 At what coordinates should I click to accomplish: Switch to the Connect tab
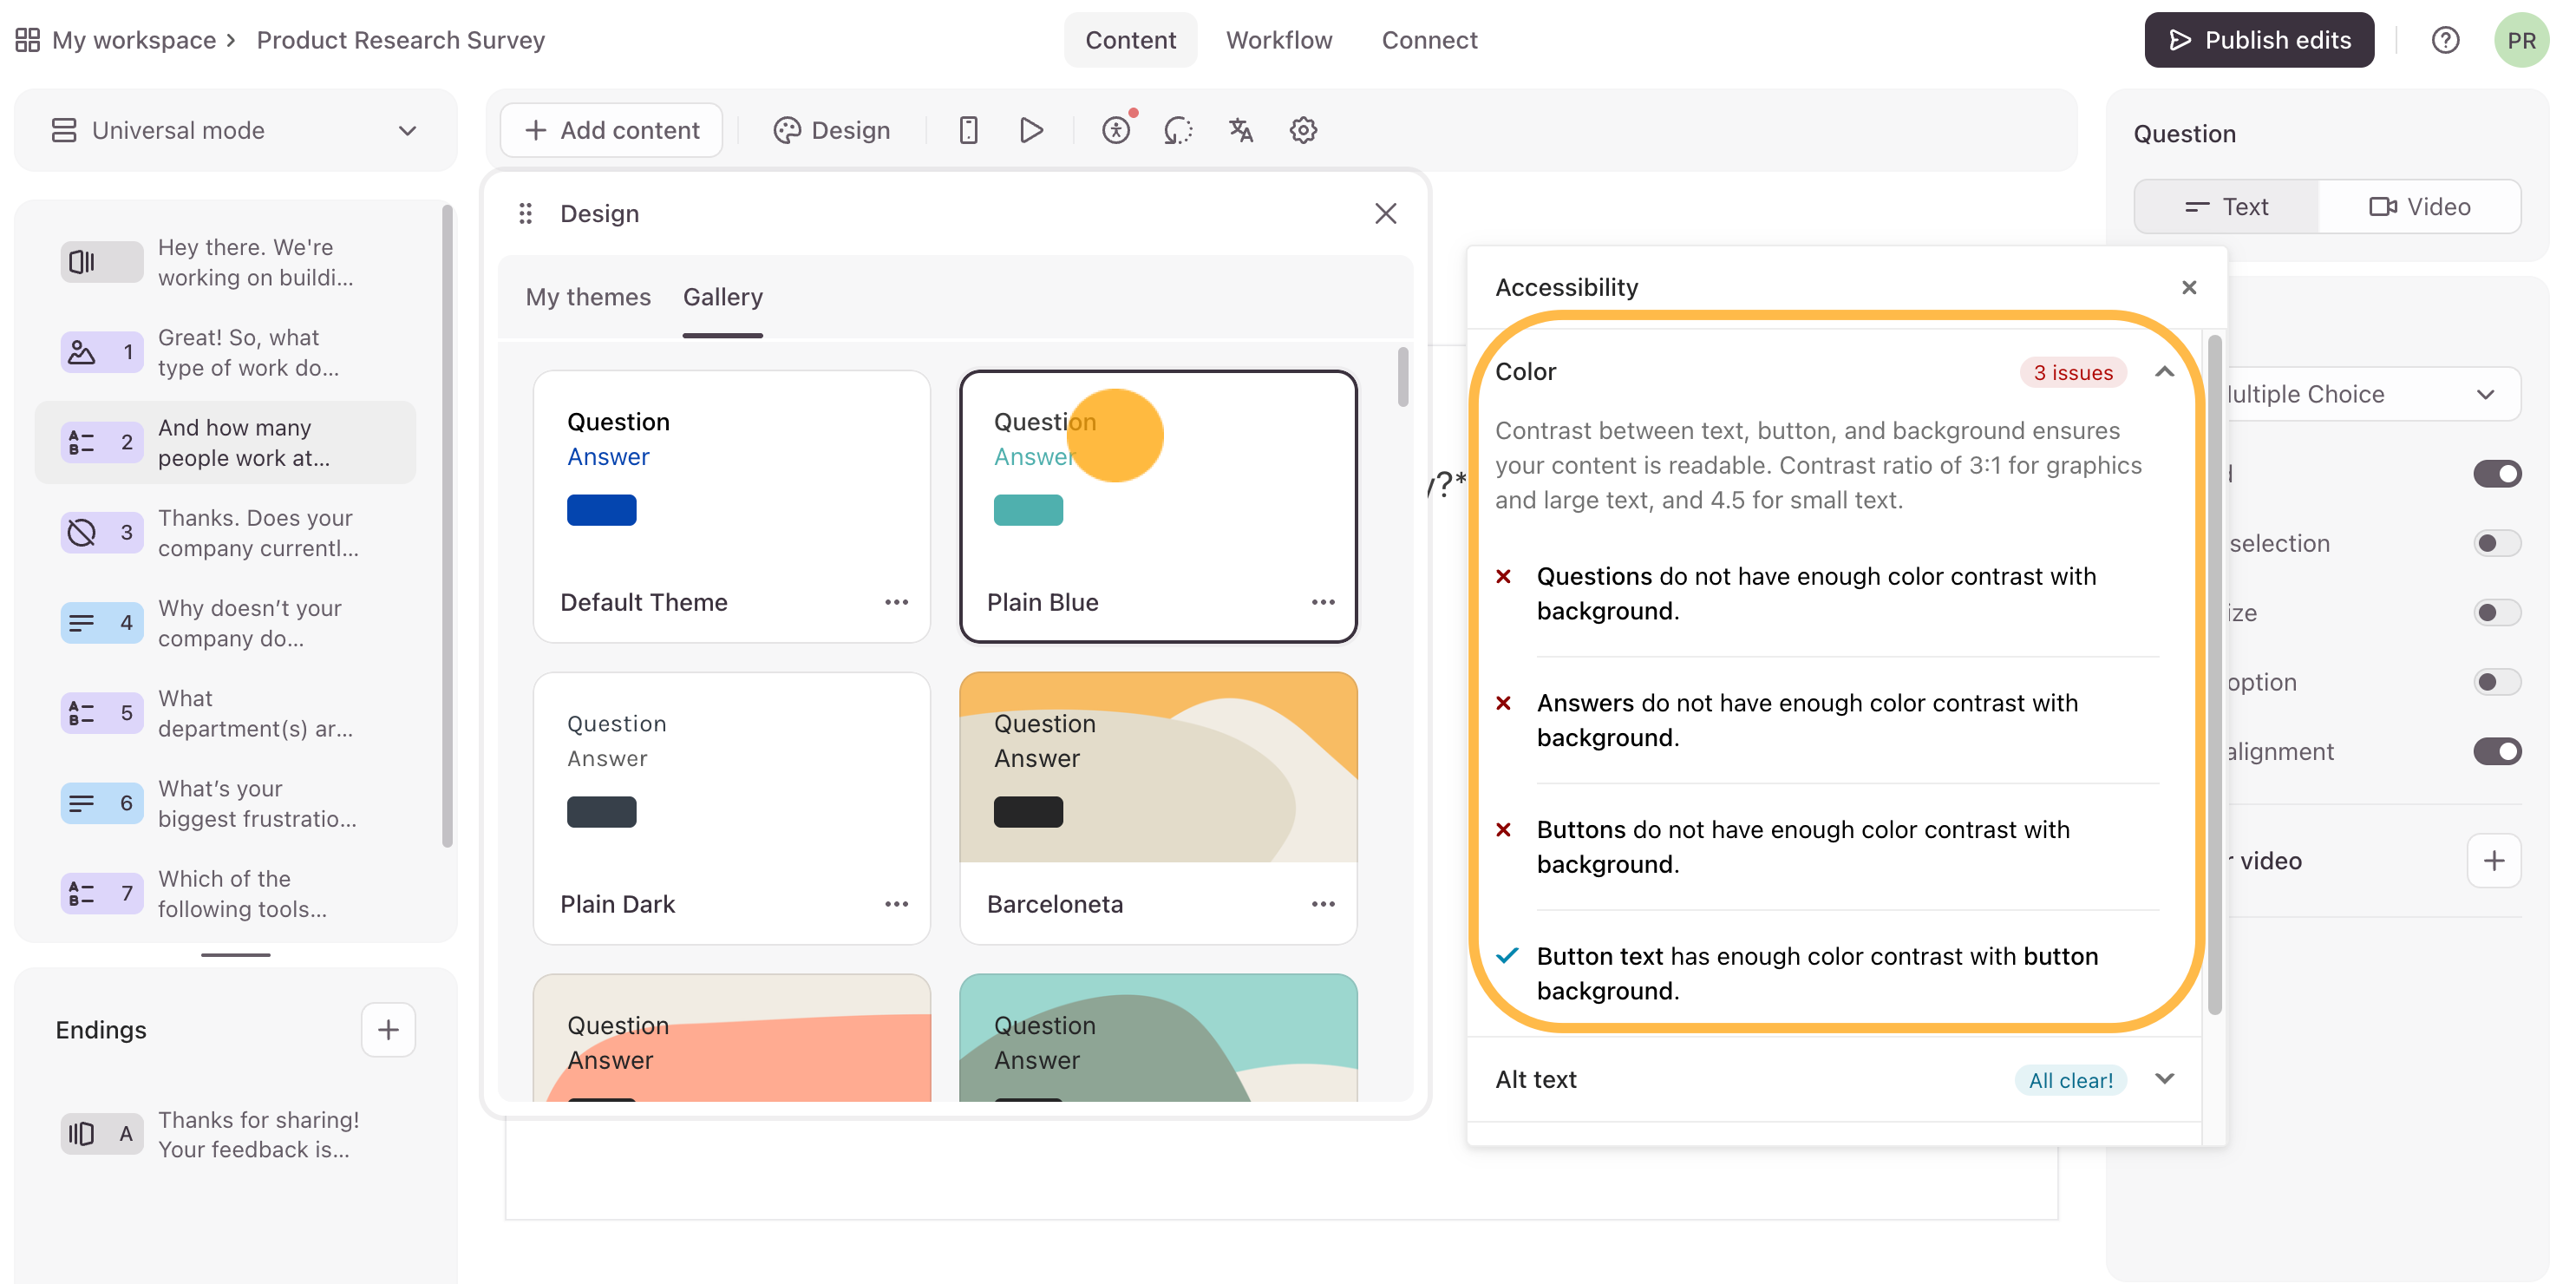(1429, 40)
